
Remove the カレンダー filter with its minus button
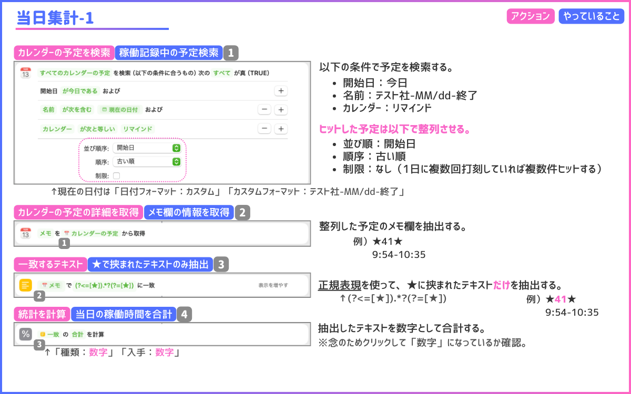(264, 129)
